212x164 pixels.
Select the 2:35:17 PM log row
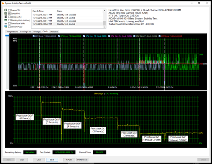point(68,21)
